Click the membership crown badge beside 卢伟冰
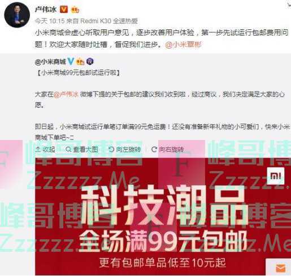This screenshot has height=276, width=291. click(x=75, y=10)
